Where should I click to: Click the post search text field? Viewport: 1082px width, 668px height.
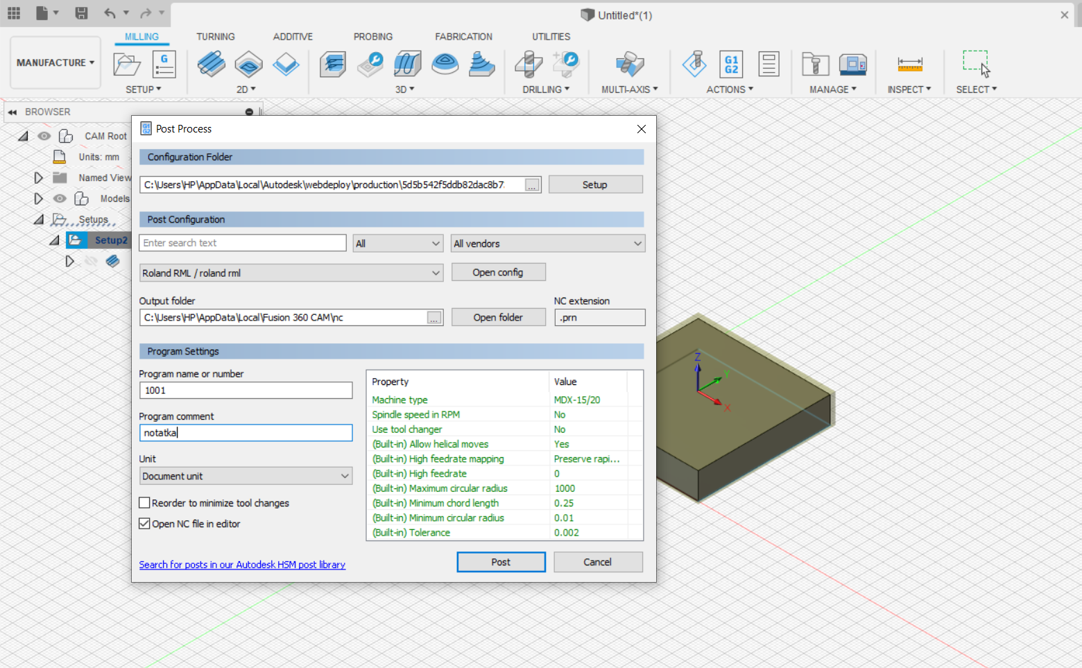(243, 243)
